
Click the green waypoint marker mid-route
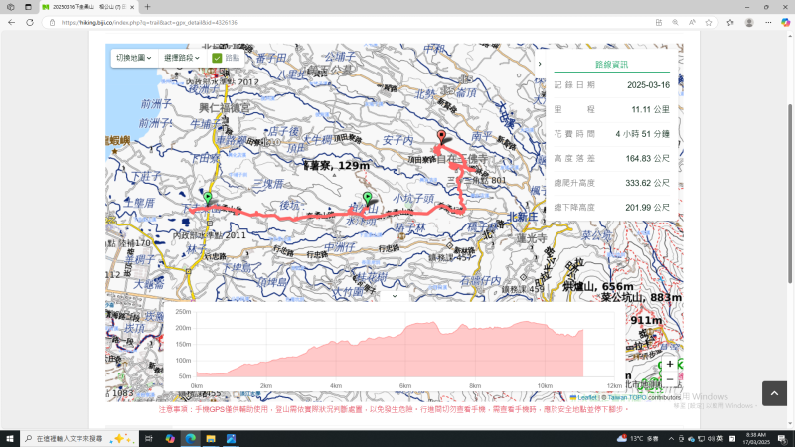click(x=367, y=199)
